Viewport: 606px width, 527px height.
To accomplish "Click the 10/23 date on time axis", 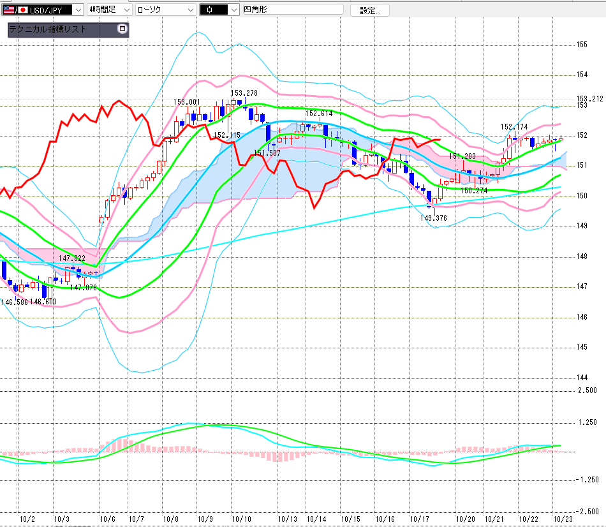I will point(561,520).
